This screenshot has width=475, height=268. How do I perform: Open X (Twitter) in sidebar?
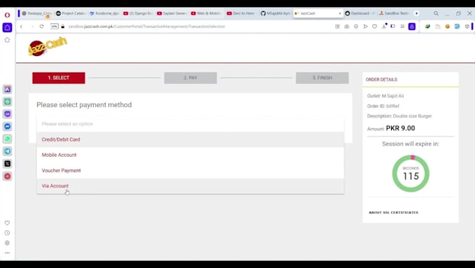(x=7, y=164)
